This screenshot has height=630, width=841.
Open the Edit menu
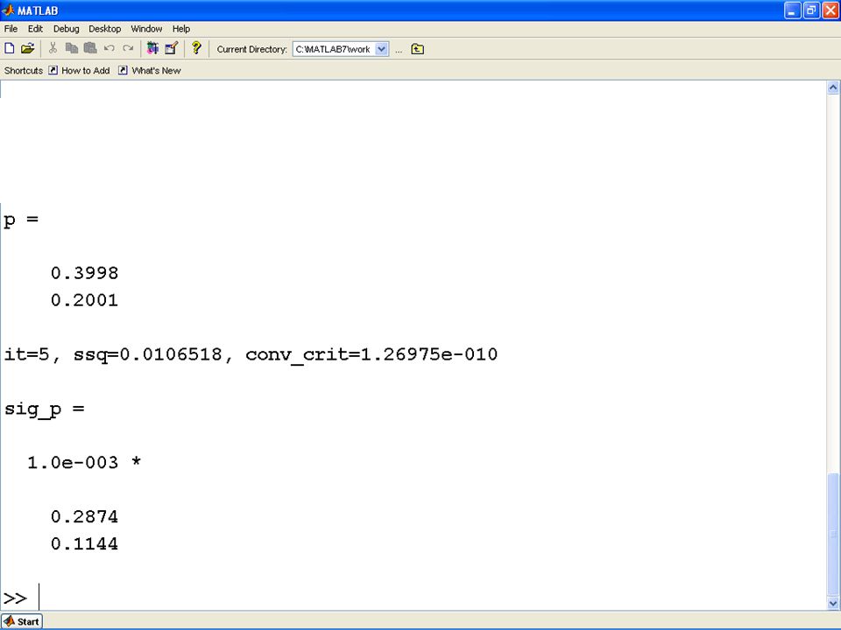(x=35, y=29)
